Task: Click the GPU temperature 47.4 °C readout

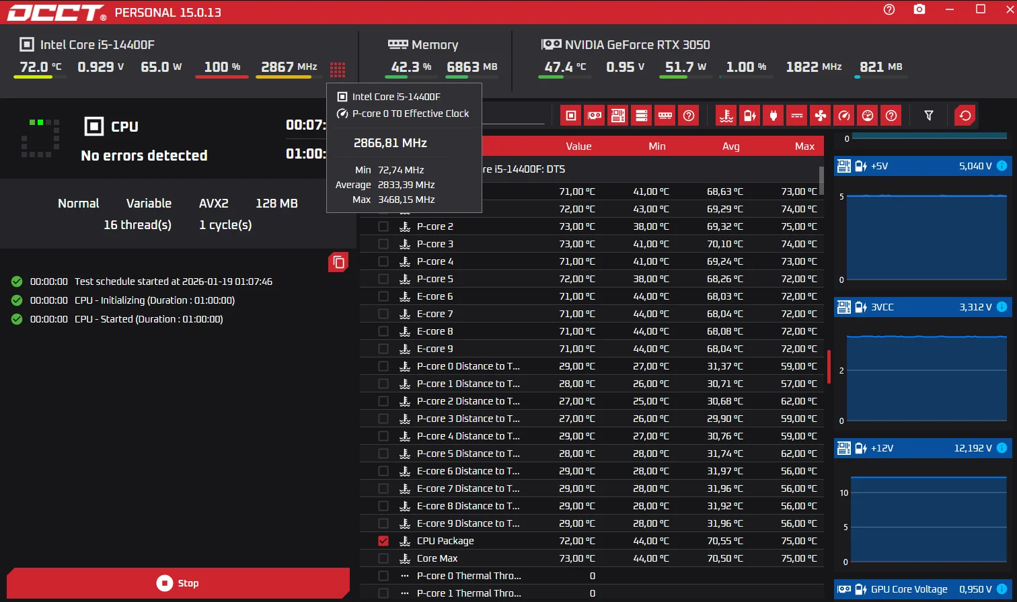Action: pos(565,67)
